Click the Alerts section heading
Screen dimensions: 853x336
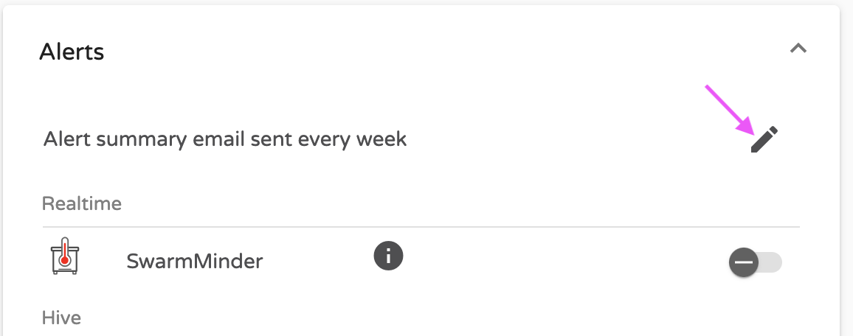[72, 52]
